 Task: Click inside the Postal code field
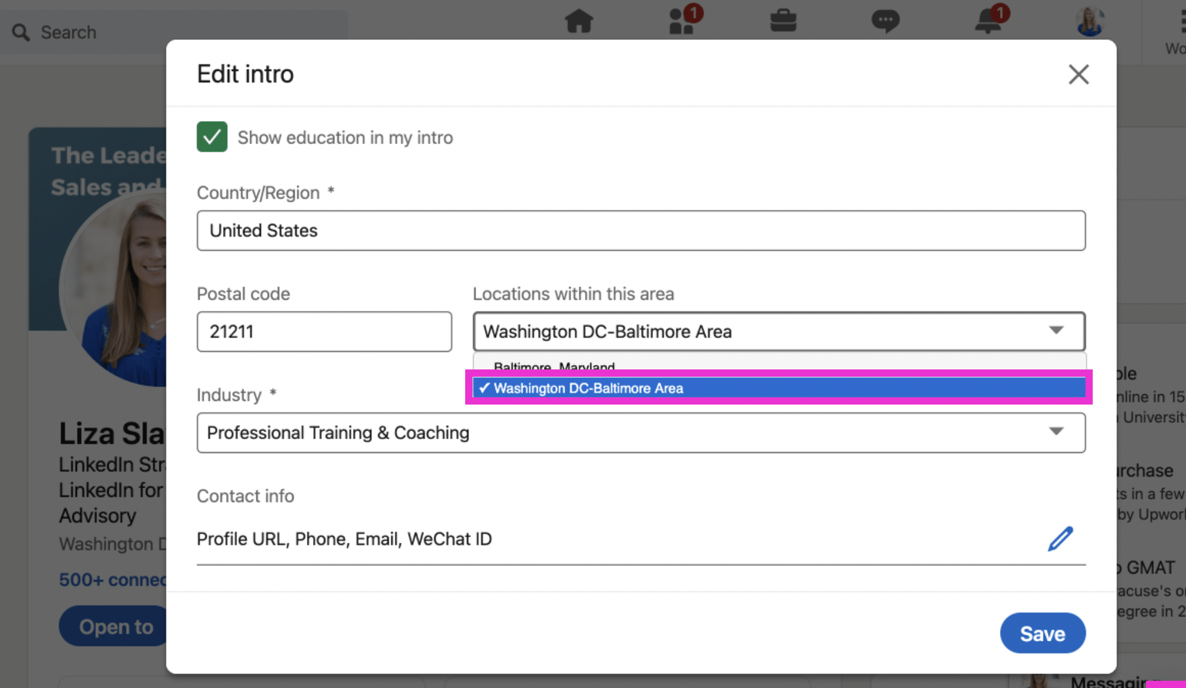[x=324, y=331]
